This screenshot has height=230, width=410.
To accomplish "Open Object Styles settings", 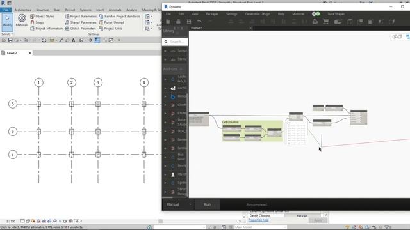I will pos(42,16).
